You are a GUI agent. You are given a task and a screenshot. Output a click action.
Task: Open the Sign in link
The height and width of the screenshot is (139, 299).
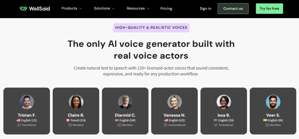click(205, 8)
